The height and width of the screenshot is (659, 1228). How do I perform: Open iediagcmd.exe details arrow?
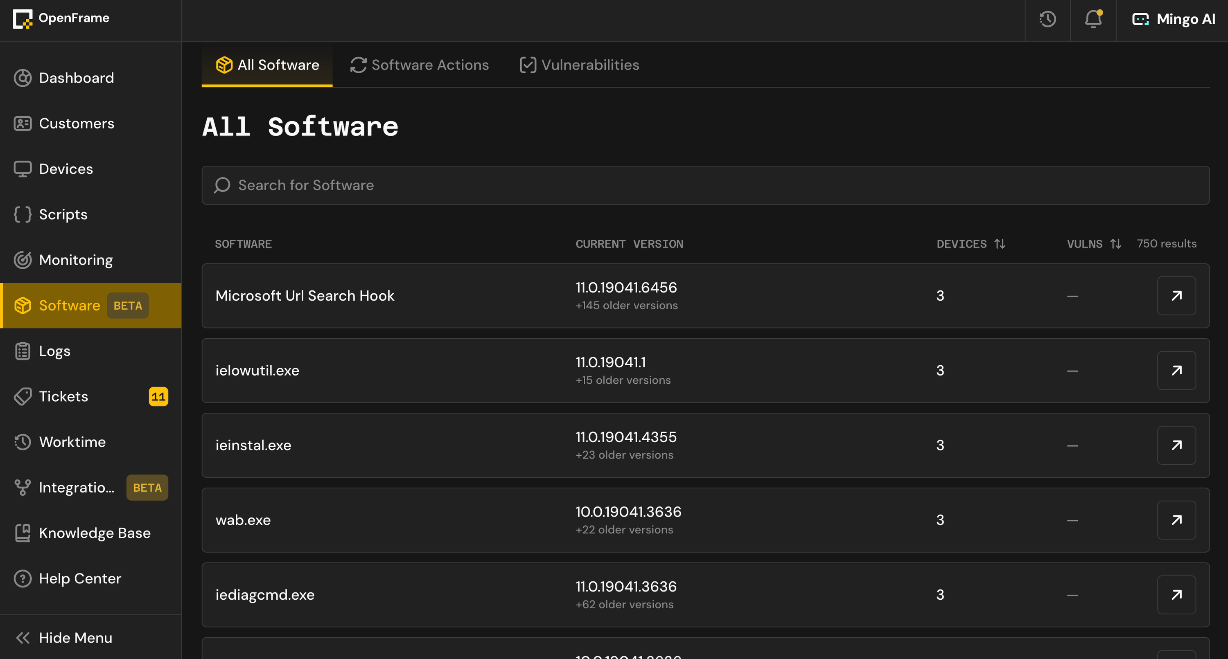(x=1176, y=595)
